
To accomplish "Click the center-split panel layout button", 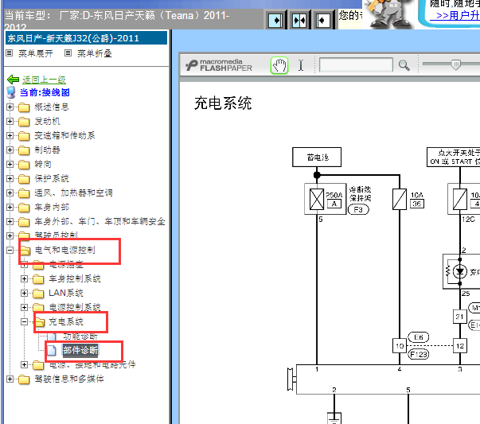I will (x=299, y=21).
